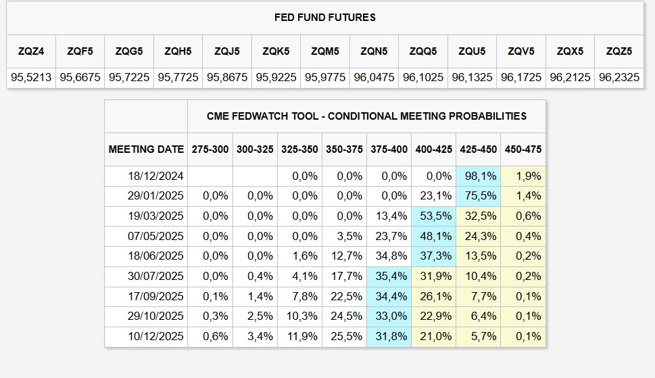Select the 10/12/2025 meeting date

(x=155, y=336)
